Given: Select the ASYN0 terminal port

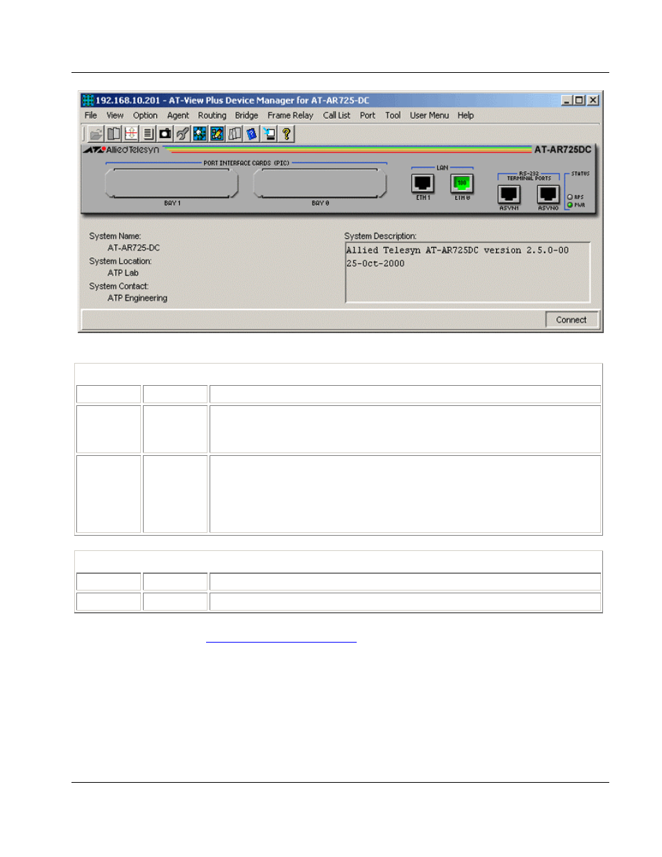Looking at the screenshot, I should (x=548, y=195).
